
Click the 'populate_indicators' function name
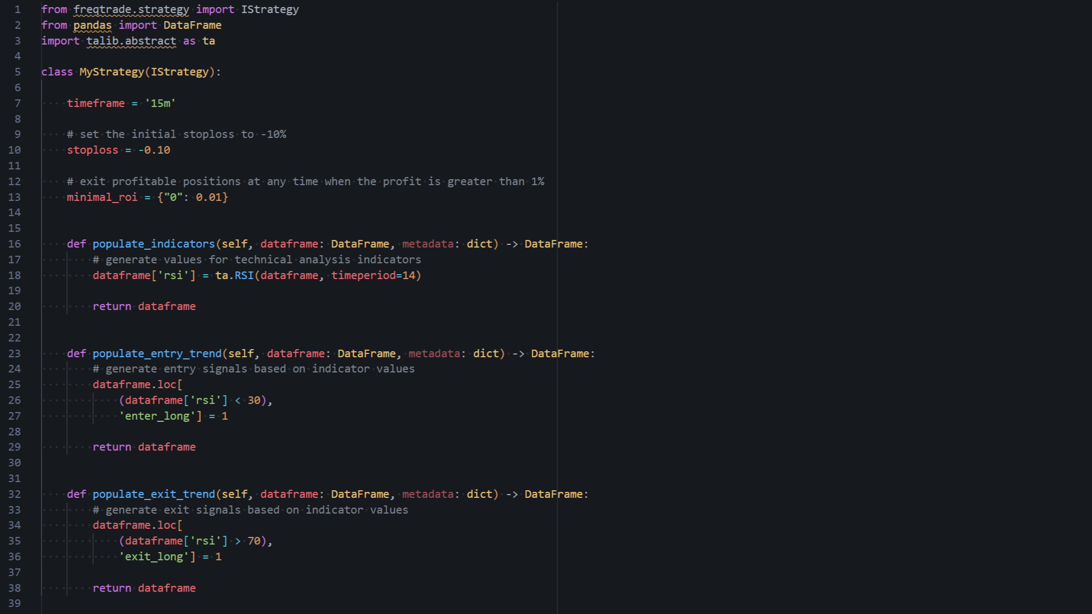click(x=154, y=244)
